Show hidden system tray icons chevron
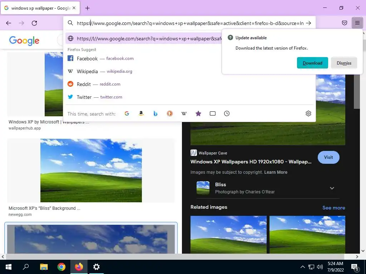Viewport: 366px width, 274px height. 302,267
